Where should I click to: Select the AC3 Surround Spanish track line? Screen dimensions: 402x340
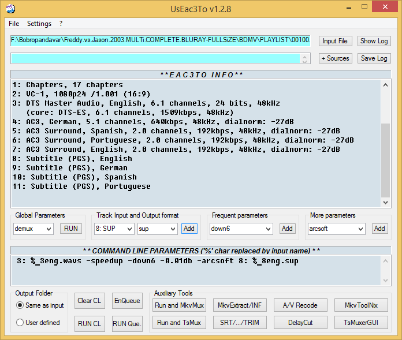click(176, 131)
